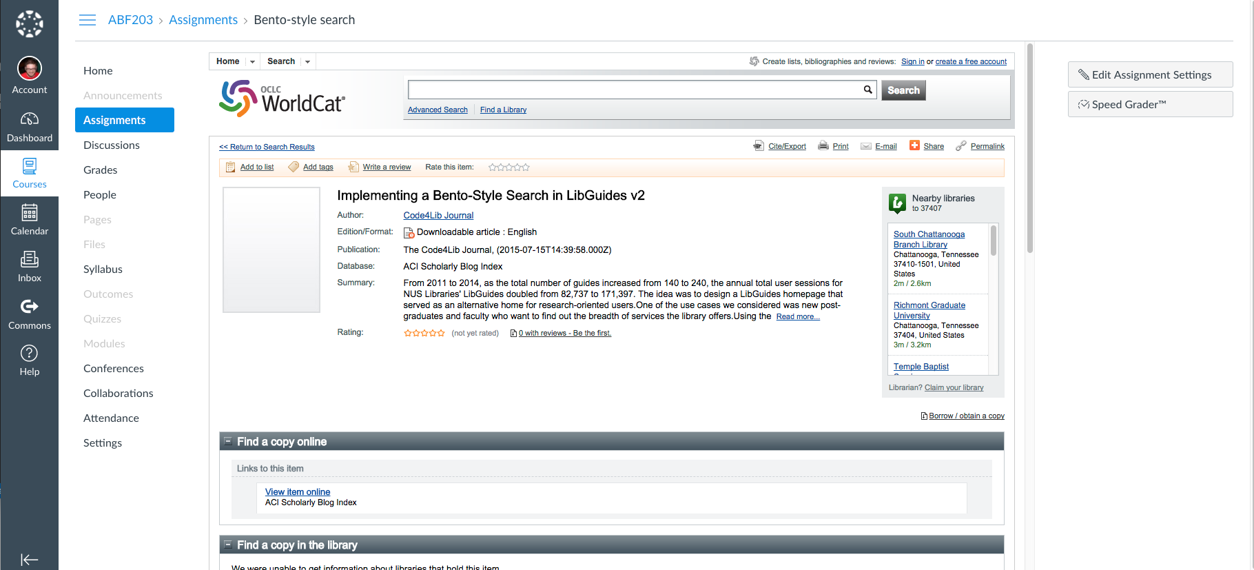Click the Cite/Export link
Viewport: 1254px width, 570px height.
[787, 146]
